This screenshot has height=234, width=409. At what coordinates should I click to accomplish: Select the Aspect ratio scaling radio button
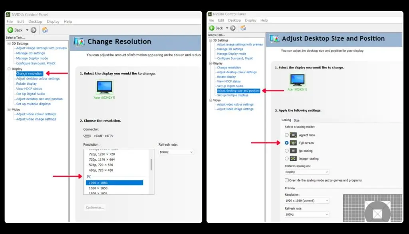tap(287, 135)
